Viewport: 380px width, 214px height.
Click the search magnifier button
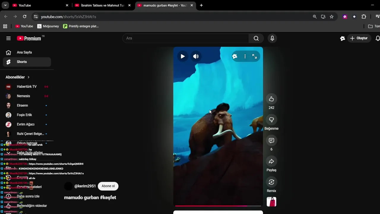point(256,38)
